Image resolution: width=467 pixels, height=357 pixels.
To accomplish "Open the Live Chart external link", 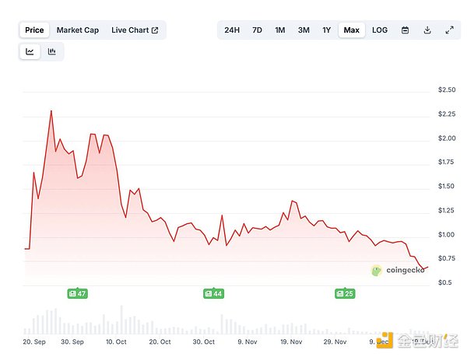I will (x=135, y=30).
